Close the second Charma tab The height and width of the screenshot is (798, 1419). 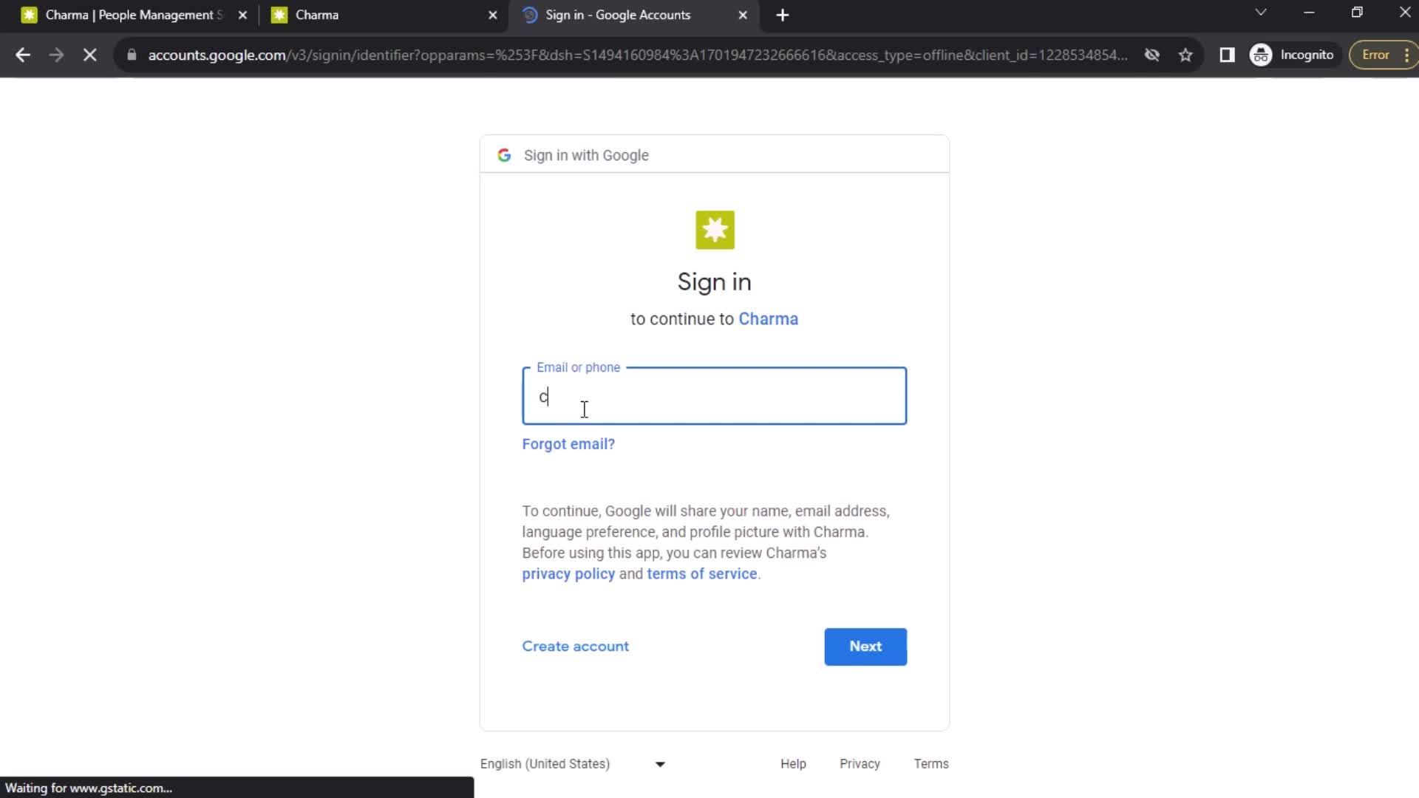pyautogui.click(x=493, y=15)
